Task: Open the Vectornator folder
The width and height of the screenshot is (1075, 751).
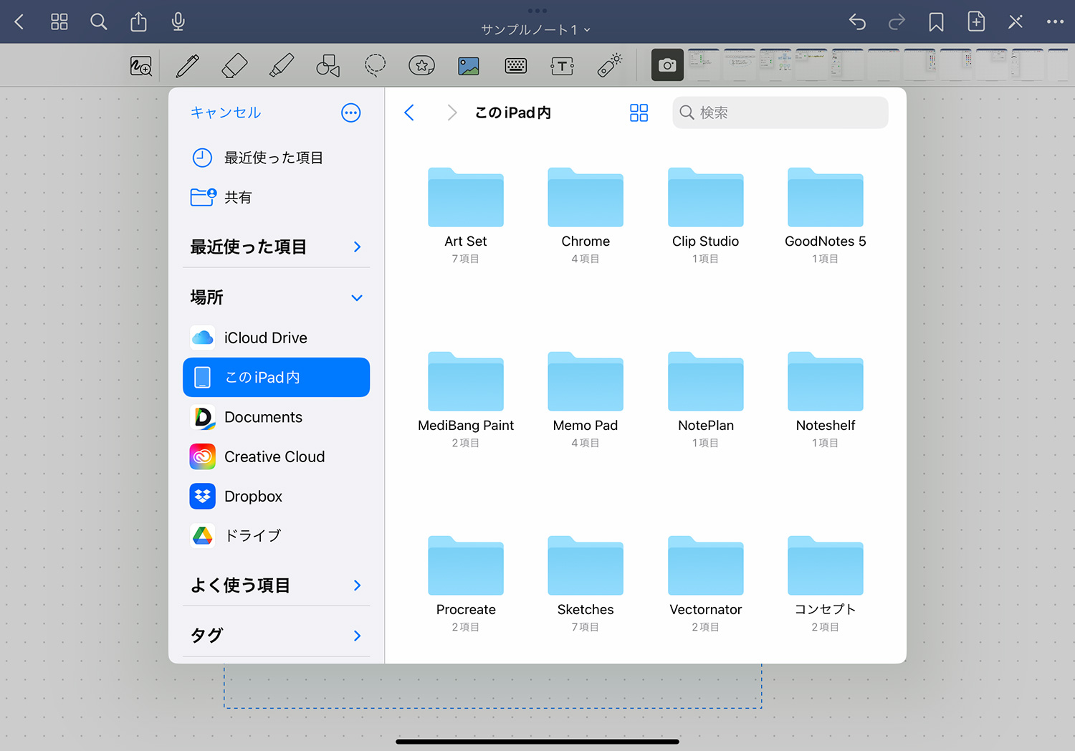Action: click(x=706, y=583)
